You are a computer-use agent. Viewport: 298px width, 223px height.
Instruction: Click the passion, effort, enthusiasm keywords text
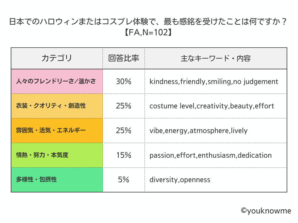coord(211,155)
